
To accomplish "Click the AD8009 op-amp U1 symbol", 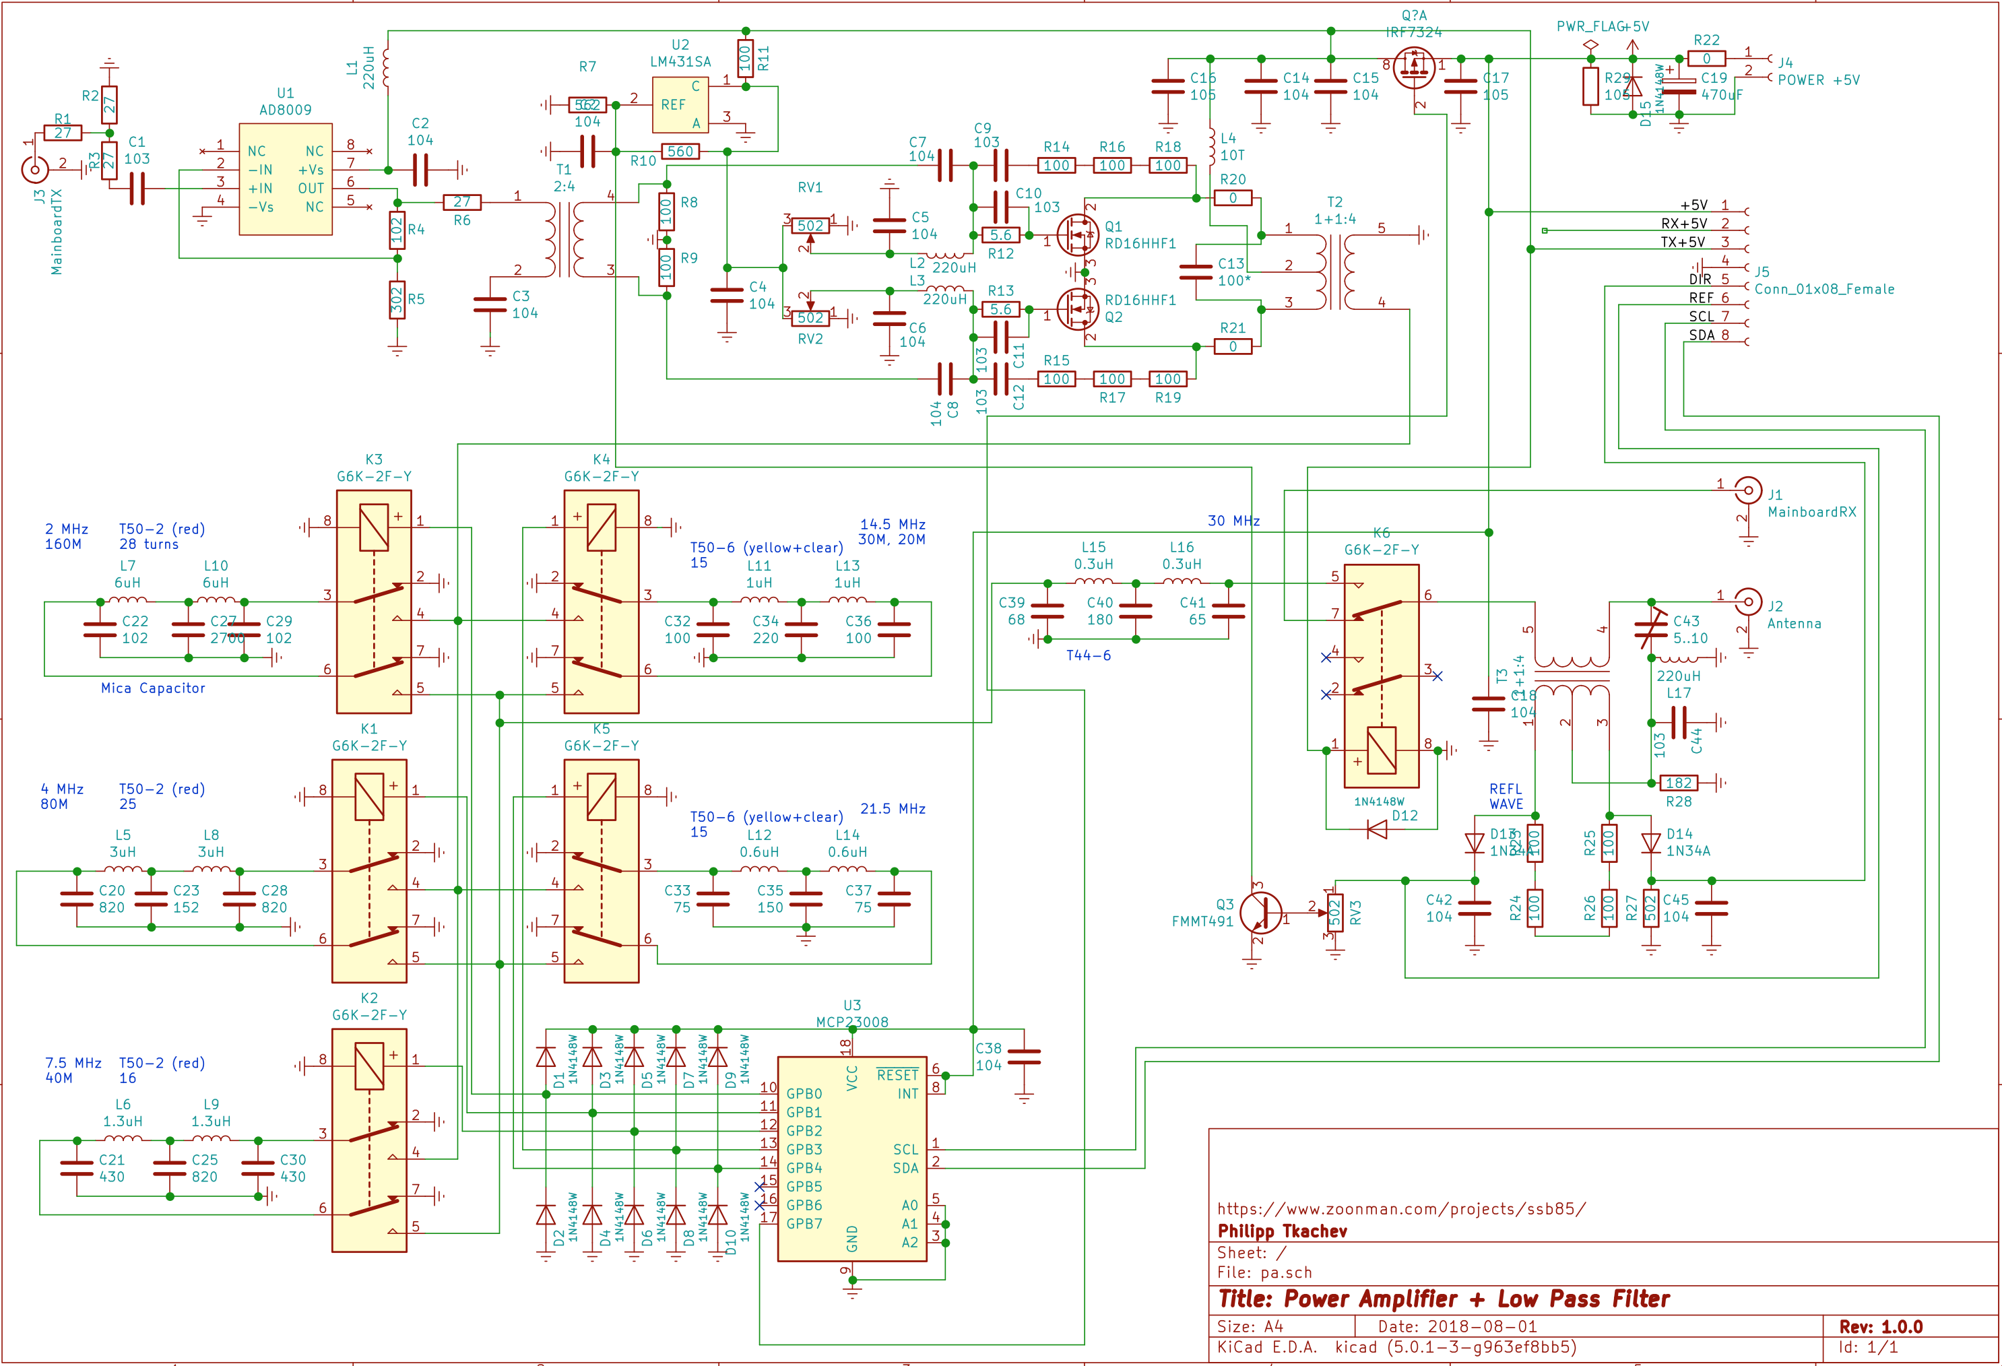I will coord(285,180).
